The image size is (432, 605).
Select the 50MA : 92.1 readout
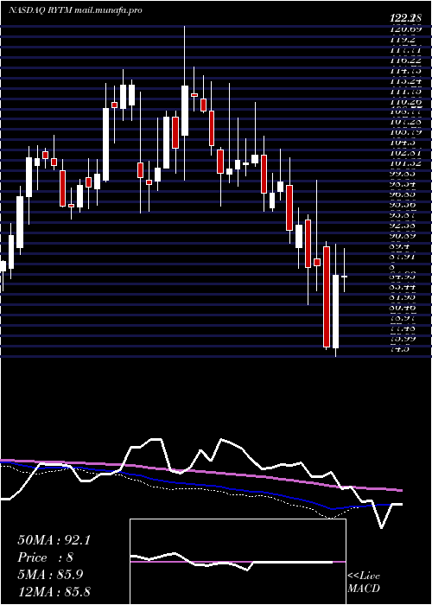click(x=54, y=540)
